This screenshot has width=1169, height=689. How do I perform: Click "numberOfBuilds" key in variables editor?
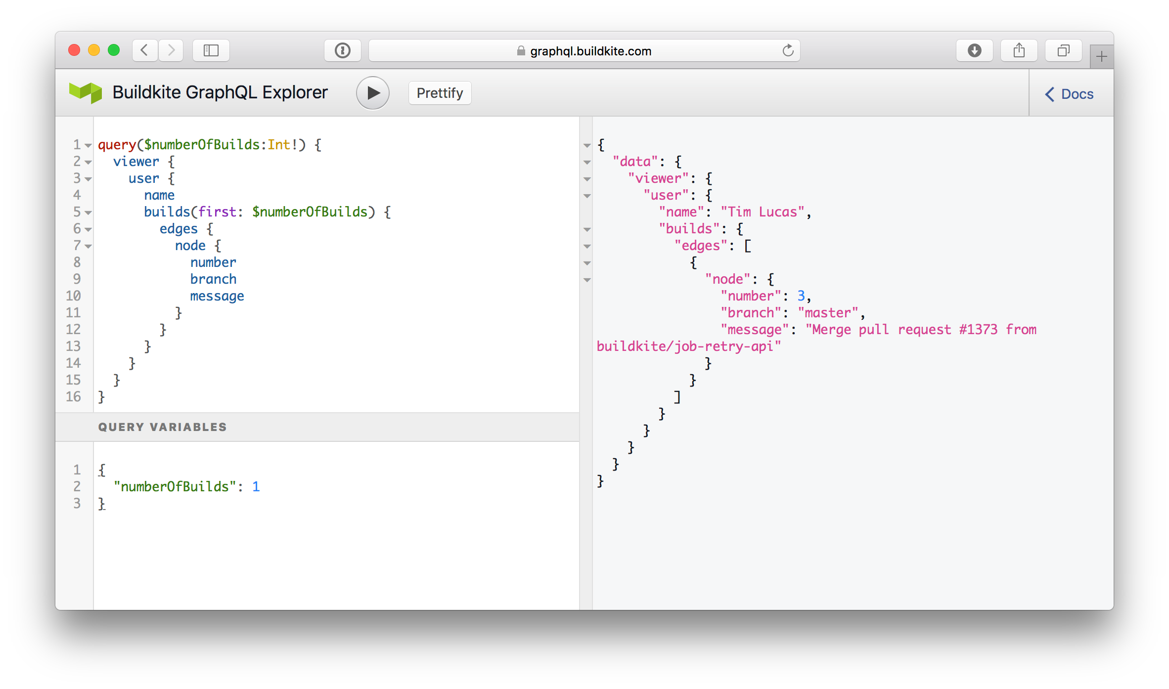(175, 487)
